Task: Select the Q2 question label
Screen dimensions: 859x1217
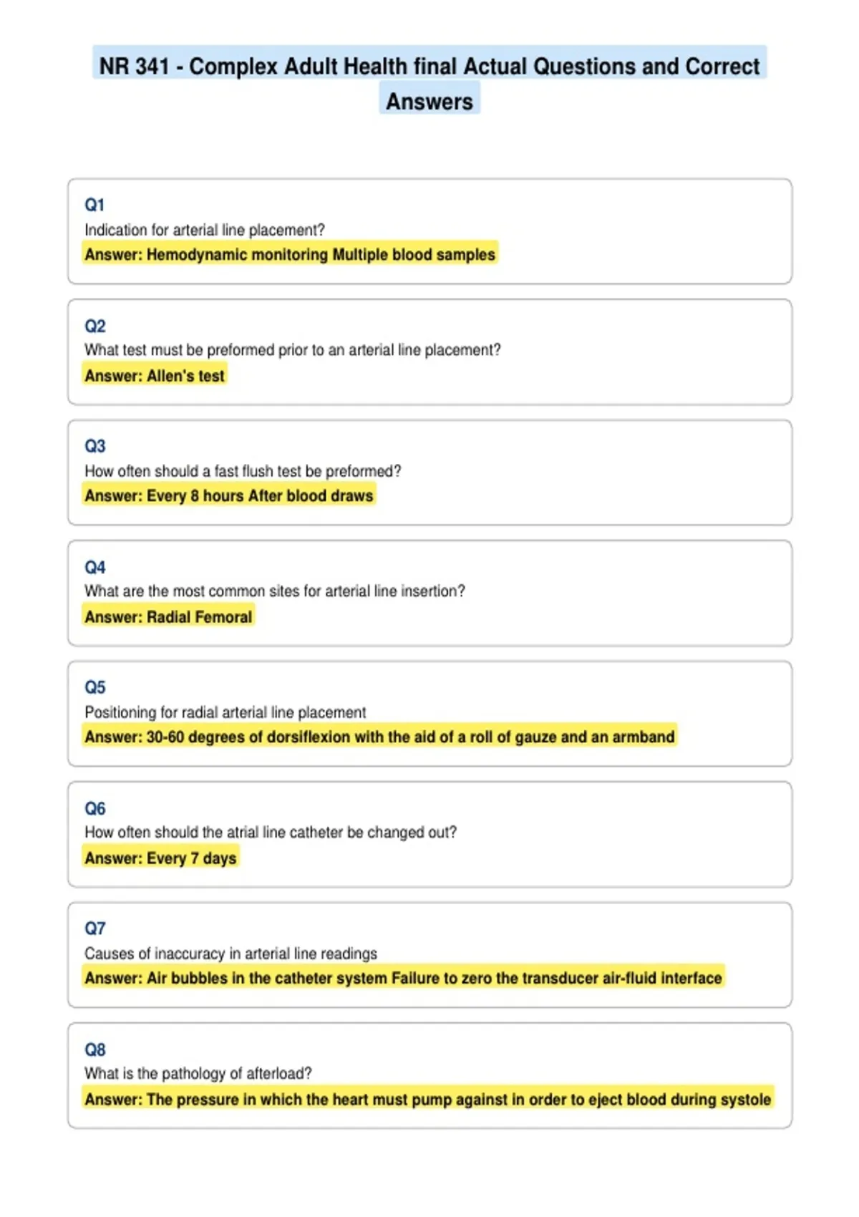Action: (95, 326)
